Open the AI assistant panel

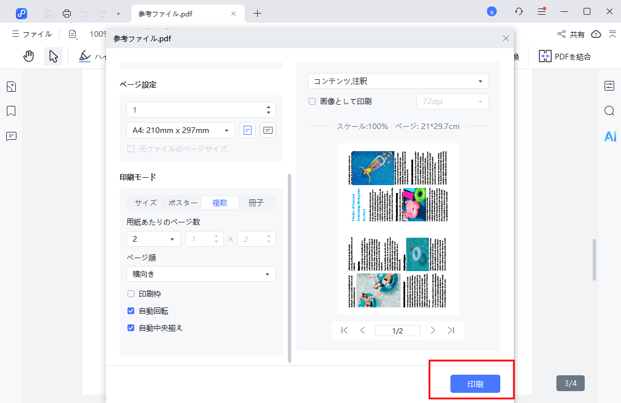tap(610, 136)
